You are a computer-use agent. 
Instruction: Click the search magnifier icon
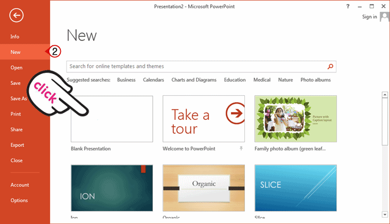coord(330,67)
